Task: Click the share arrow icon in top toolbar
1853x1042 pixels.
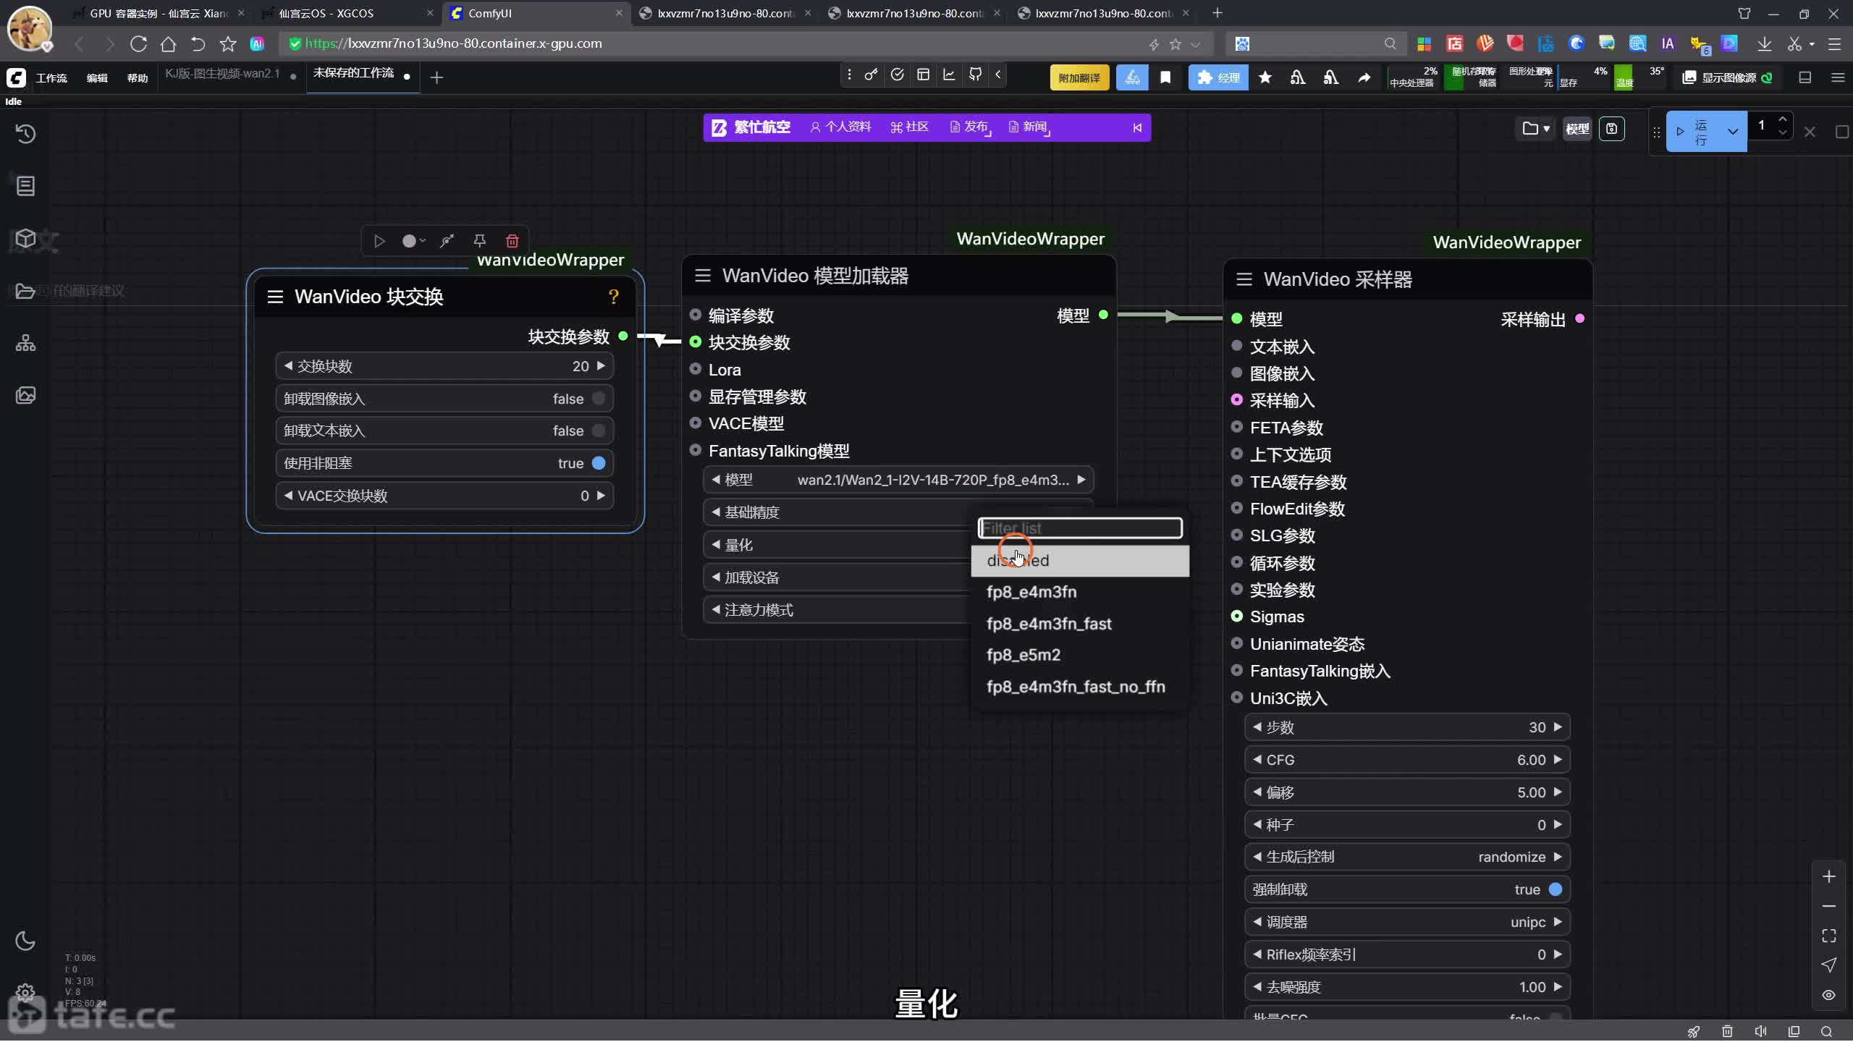Action: (1364, 77)
